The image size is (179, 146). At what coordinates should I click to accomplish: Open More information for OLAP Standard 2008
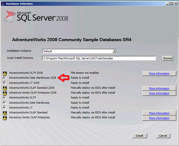(x=159, y=88)
